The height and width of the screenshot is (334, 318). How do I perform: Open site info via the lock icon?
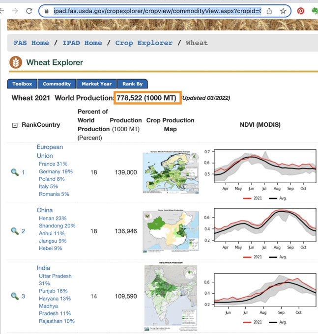tap(47, 11)
